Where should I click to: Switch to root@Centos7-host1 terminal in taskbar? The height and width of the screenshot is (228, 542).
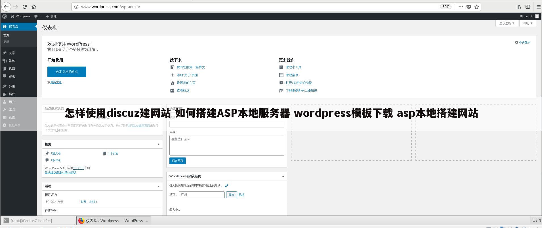[x=38, y=221]
